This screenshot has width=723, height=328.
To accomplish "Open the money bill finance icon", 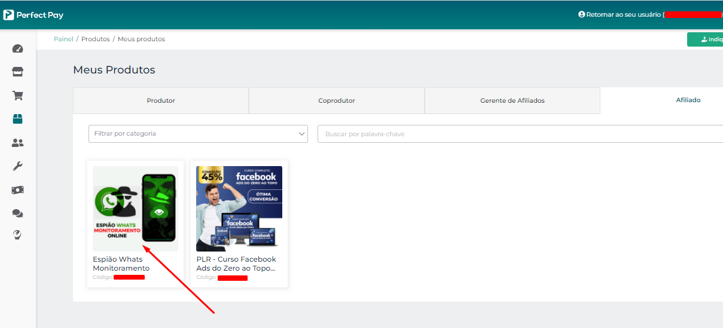I will (x=17, y=189).
